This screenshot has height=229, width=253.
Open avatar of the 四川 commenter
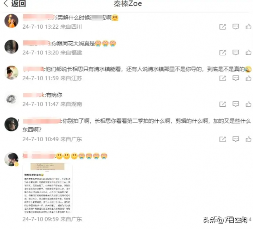(11, 21)
